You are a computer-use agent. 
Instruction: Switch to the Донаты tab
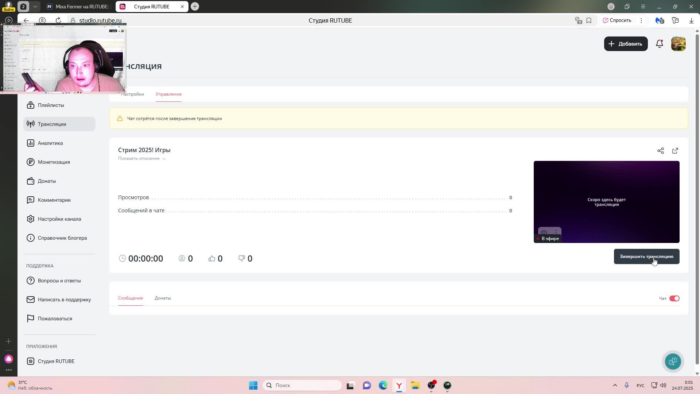[163, 298]
